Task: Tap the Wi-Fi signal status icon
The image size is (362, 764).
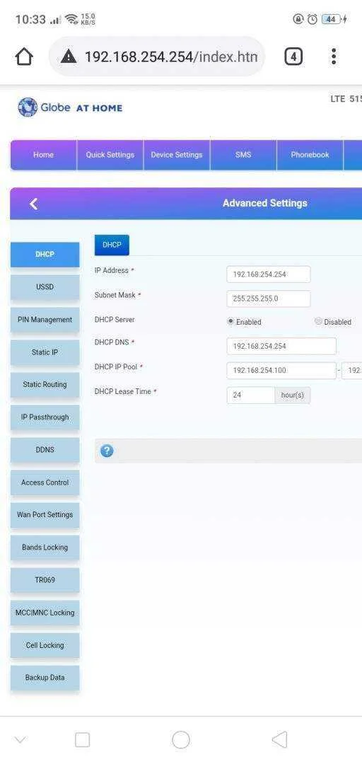Action: click(71, 20)
